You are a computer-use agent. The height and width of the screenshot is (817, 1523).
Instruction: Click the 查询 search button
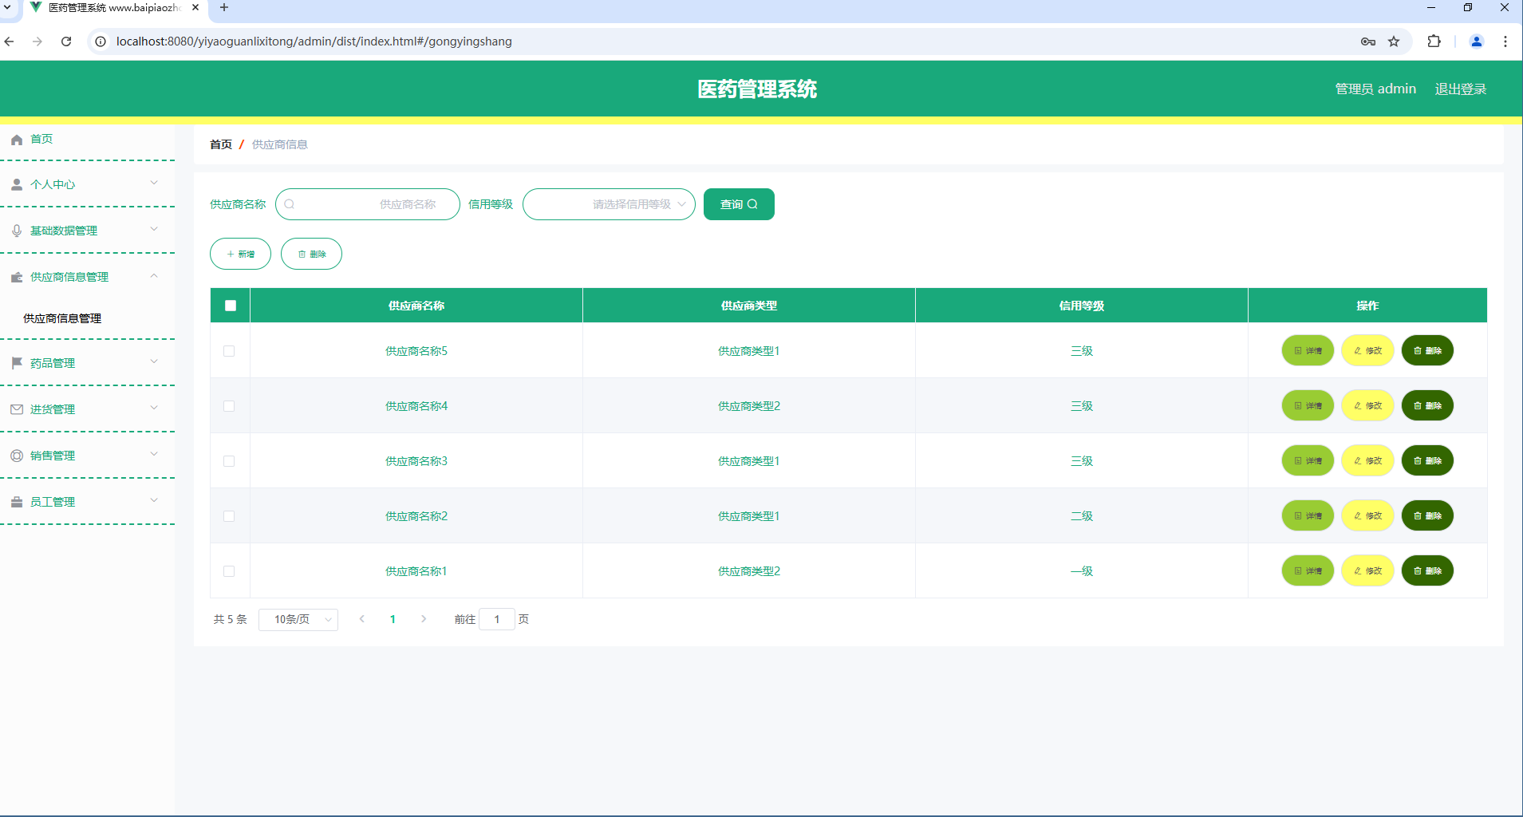coord(739,204)
